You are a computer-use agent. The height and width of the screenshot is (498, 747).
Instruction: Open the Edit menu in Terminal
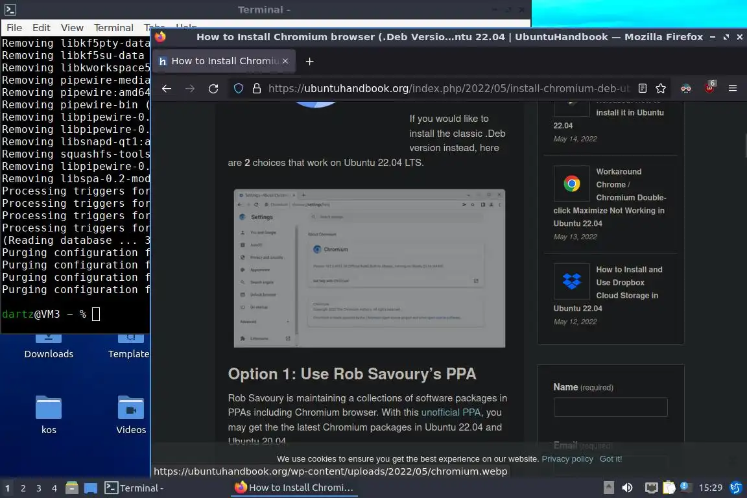(41, 28)
